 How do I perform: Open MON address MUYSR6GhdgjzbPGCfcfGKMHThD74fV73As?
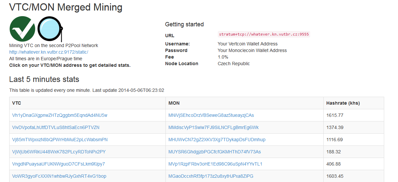[x=214, y=152]
